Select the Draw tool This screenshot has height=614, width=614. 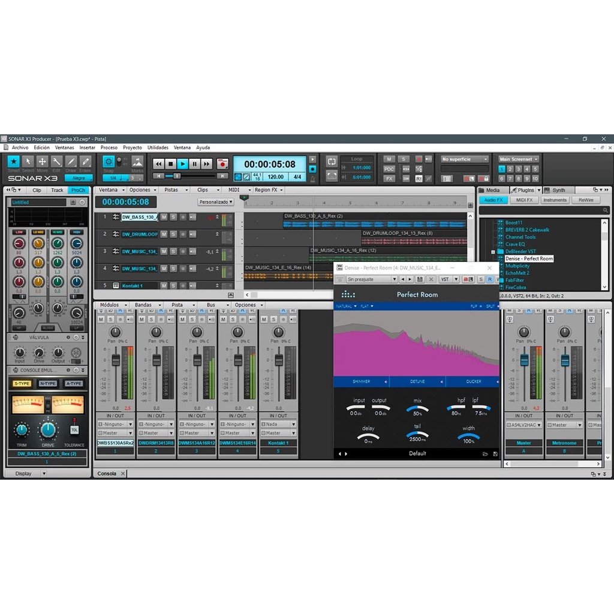pyautogui.click(x=71, y=161)
